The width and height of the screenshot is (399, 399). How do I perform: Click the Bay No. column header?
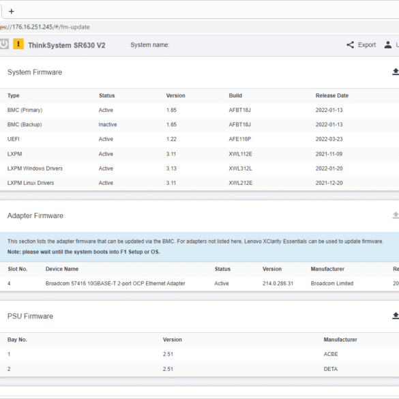[17, 340]
